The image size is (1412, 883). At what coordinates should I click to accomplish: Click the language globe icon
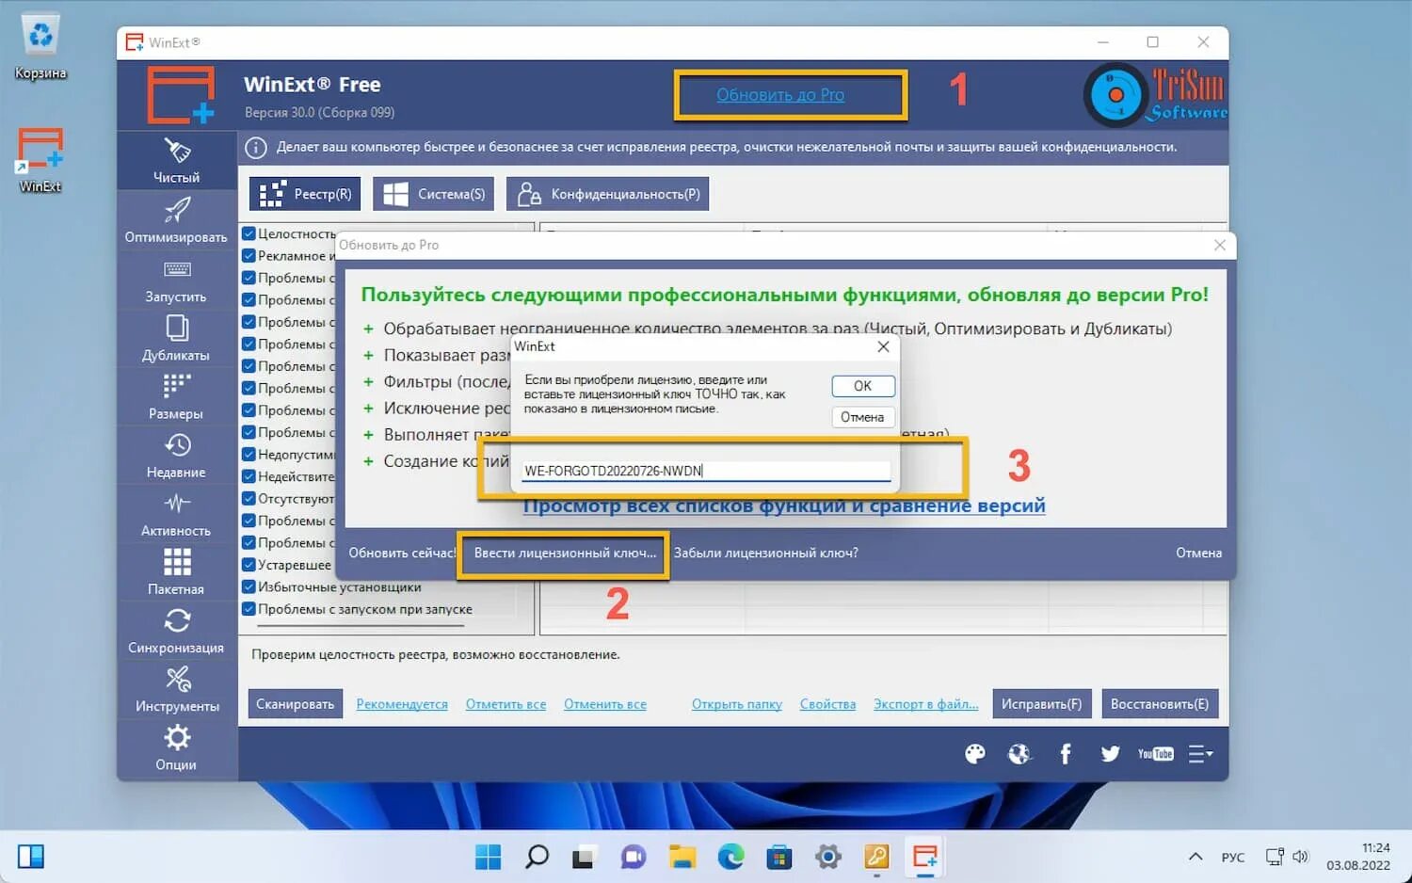click(x=1019, y=754)
